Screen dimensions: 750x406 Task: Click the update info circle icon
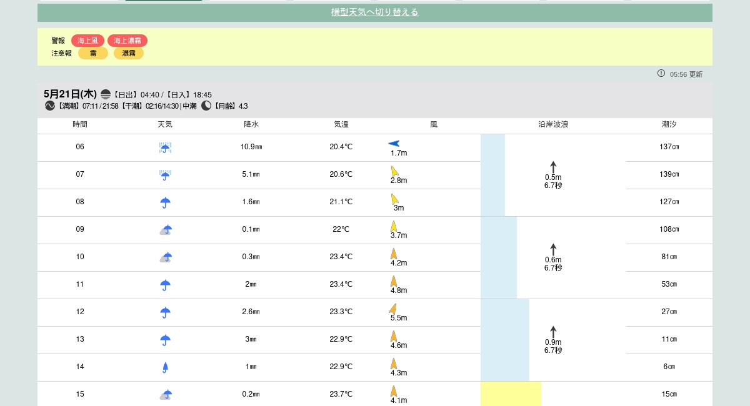click(661, 74)
